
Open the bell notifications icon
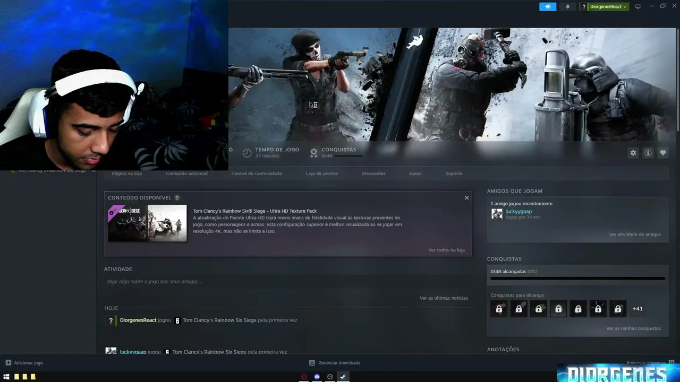click(x=567, y=7)
